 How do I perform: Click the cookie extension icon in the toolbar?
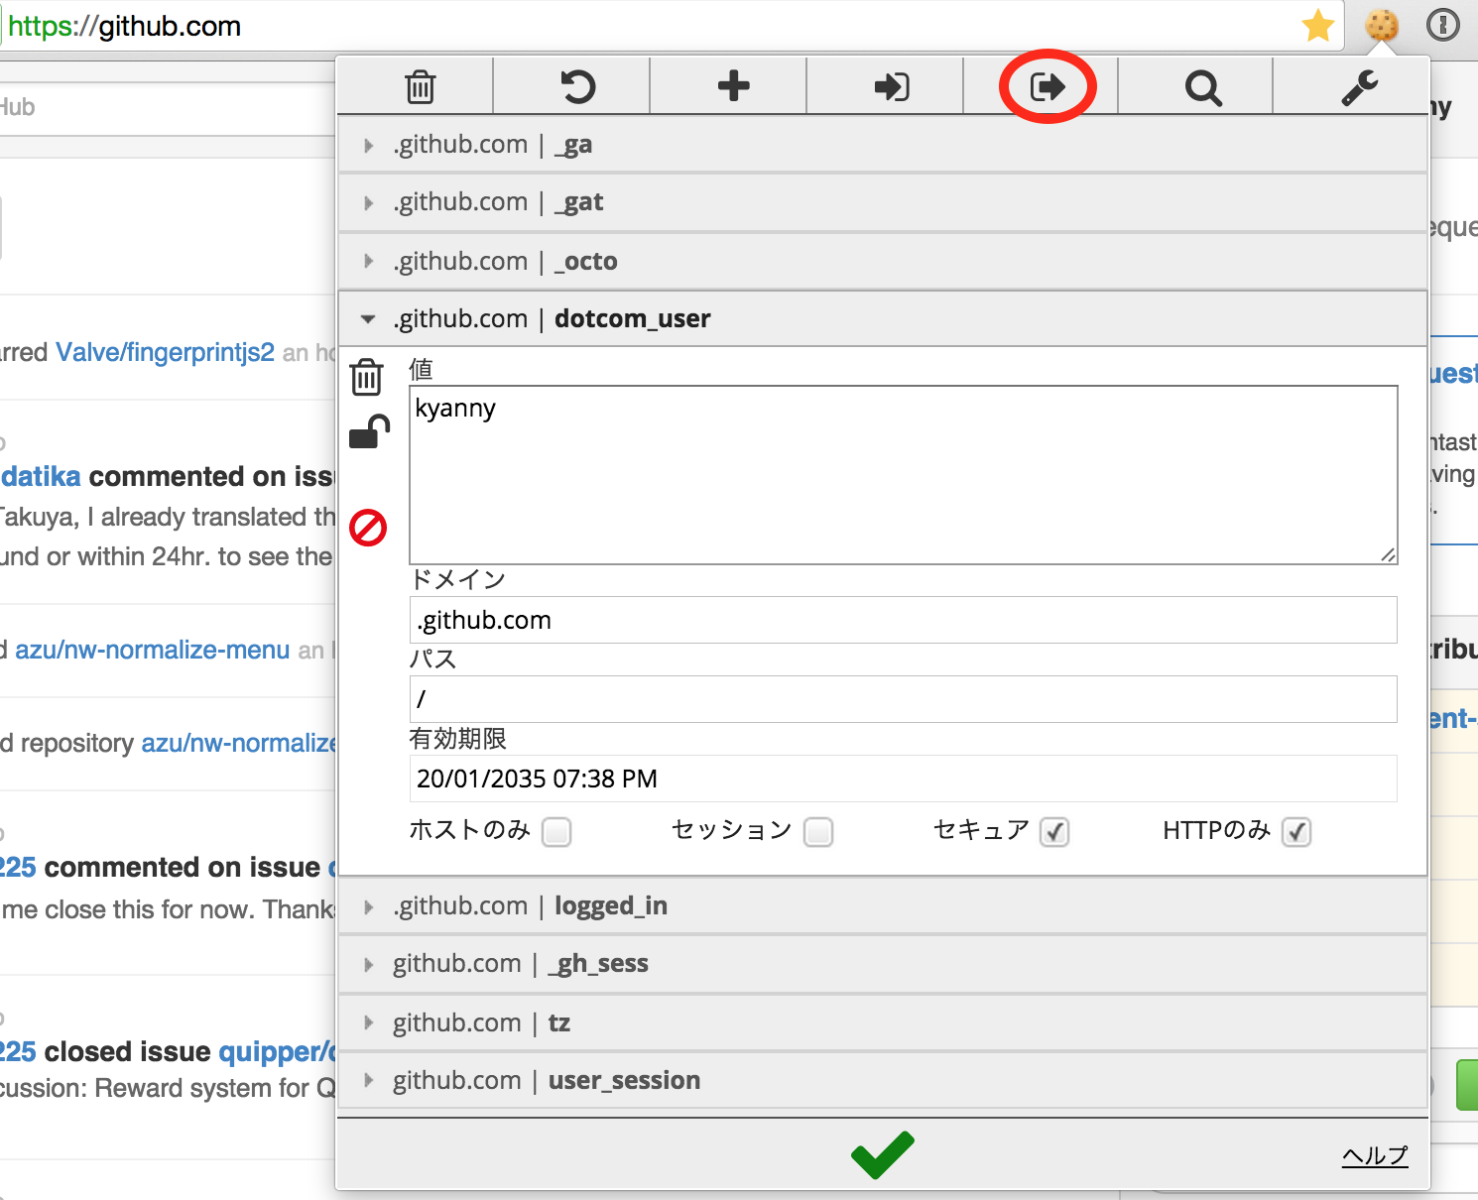[1380, 26]
